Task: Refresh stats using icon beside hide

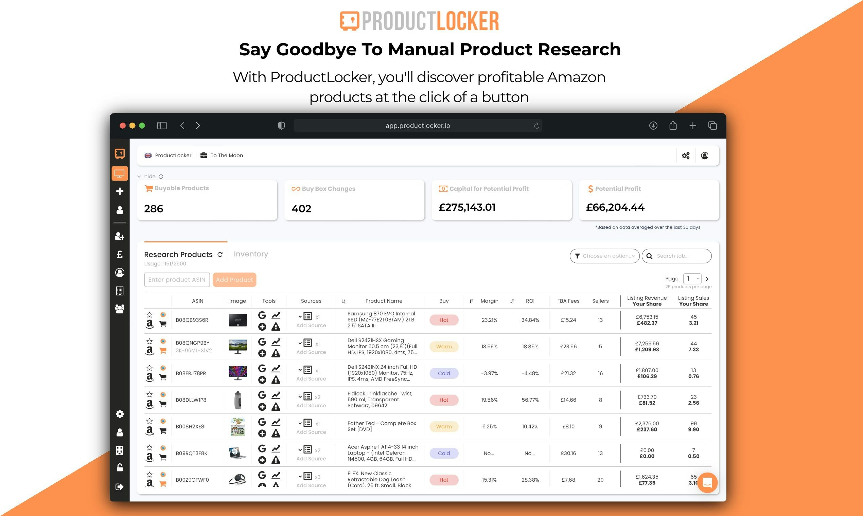Action: tap(161, 176)
